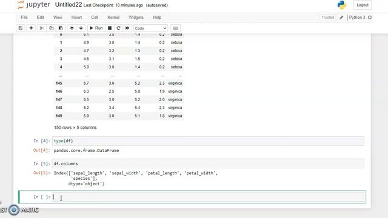Screen dimensions: 388x218
Task: Click the Jupyter logo
Action: pyautogui.click(x=34, y=5)
